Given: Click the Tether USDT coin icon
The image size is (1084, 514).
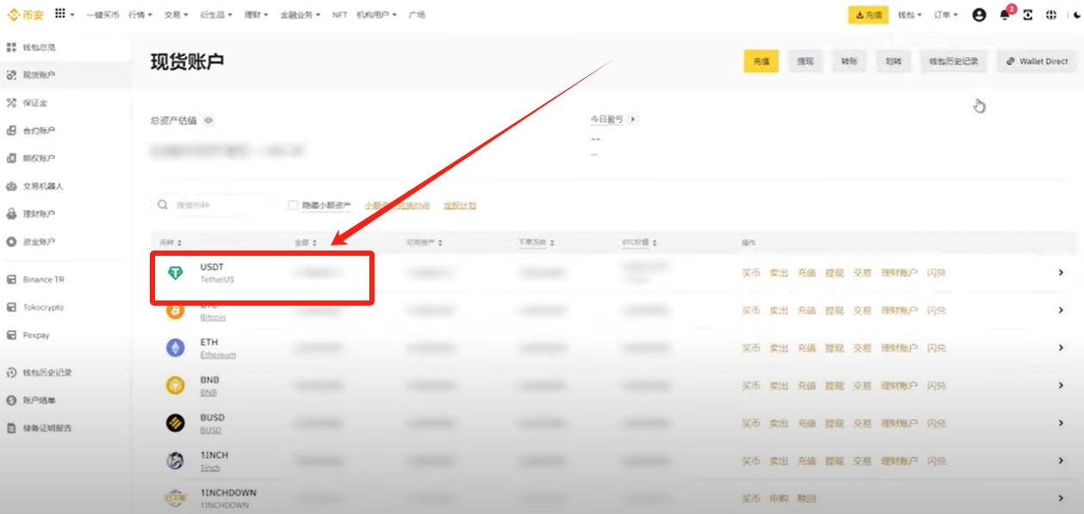Looking at the screenshot, I should [x=175, y=273].
